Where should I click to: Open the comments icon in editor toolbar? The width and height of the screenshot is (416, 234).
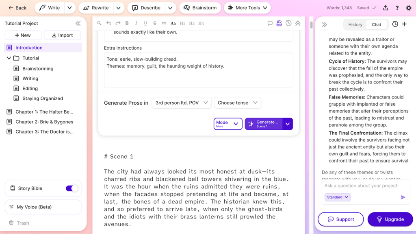(270, 24)
